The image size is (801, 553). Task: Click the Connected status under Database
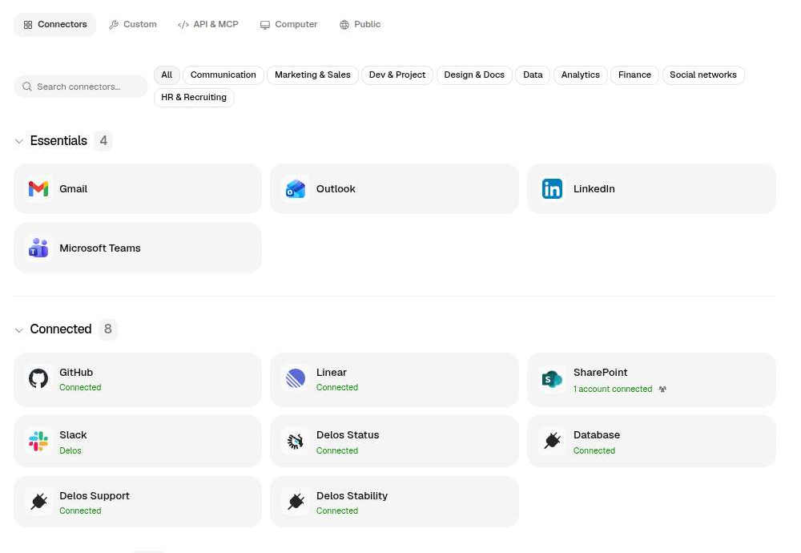(x=594, y=450)
